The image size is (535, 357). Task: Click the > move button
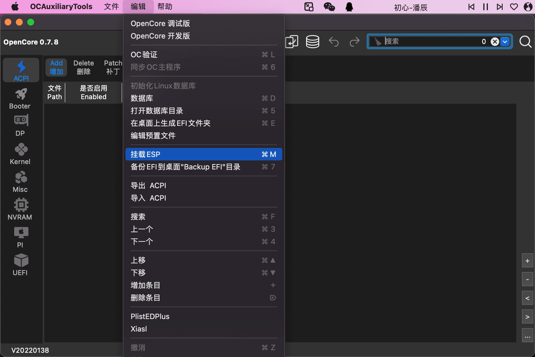[527, 317]
